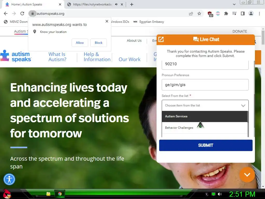
Task: Open the Our Work menu
Action: [129, 59]
